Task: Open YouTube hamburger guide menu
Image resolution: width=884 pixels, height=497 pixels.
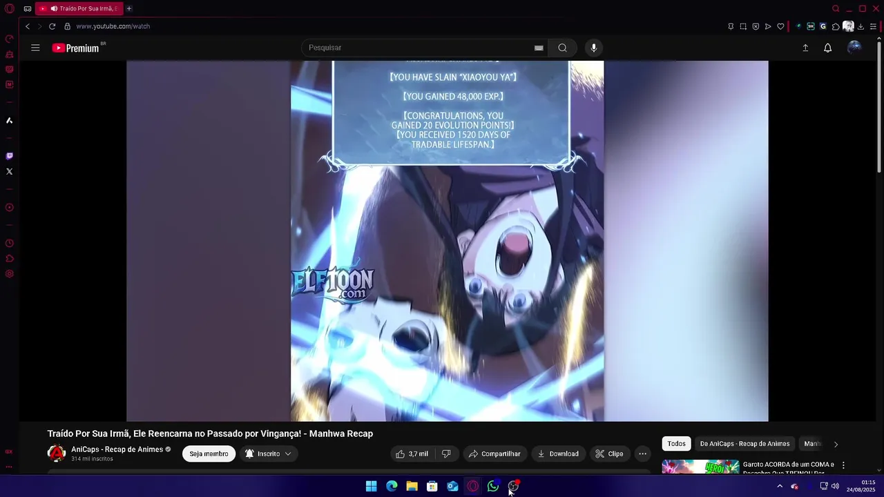Action: (35, 48)
